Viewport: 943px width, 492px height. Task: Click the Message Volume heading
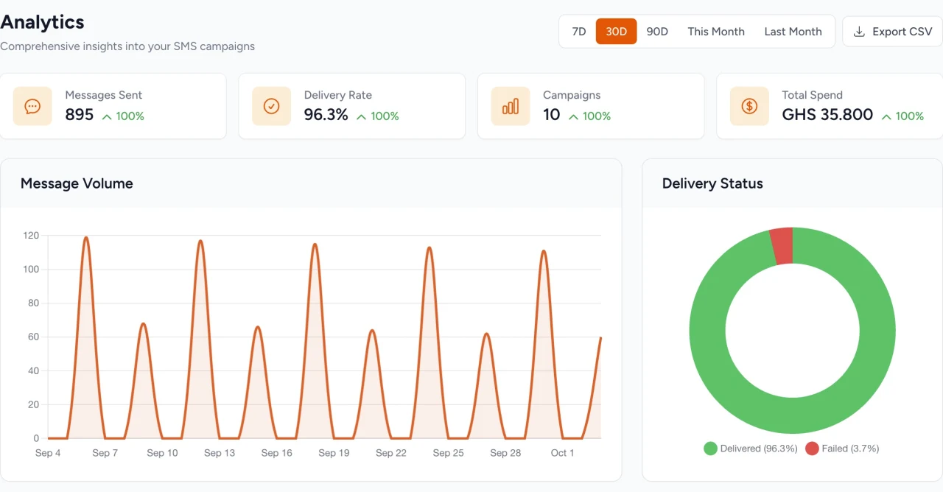[77, 183]
